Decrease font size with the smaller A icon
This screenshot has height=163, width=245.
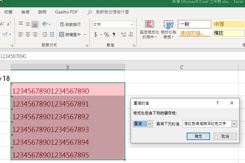click(x=9, y=24)
